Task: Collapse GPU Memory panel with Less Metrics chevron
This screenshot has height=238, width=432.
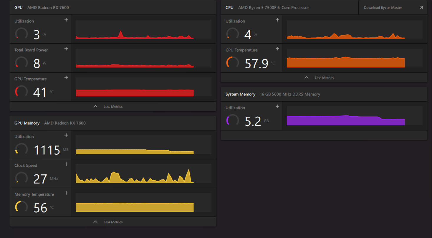Action: click(x=95, y=222)
